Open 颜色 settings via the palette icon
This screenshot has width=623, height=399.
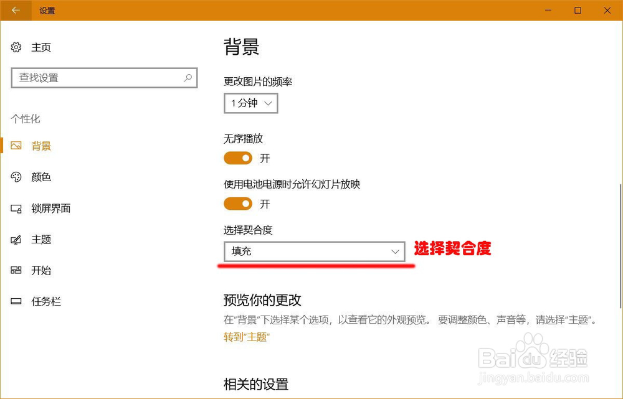click(x=16, y=177)
